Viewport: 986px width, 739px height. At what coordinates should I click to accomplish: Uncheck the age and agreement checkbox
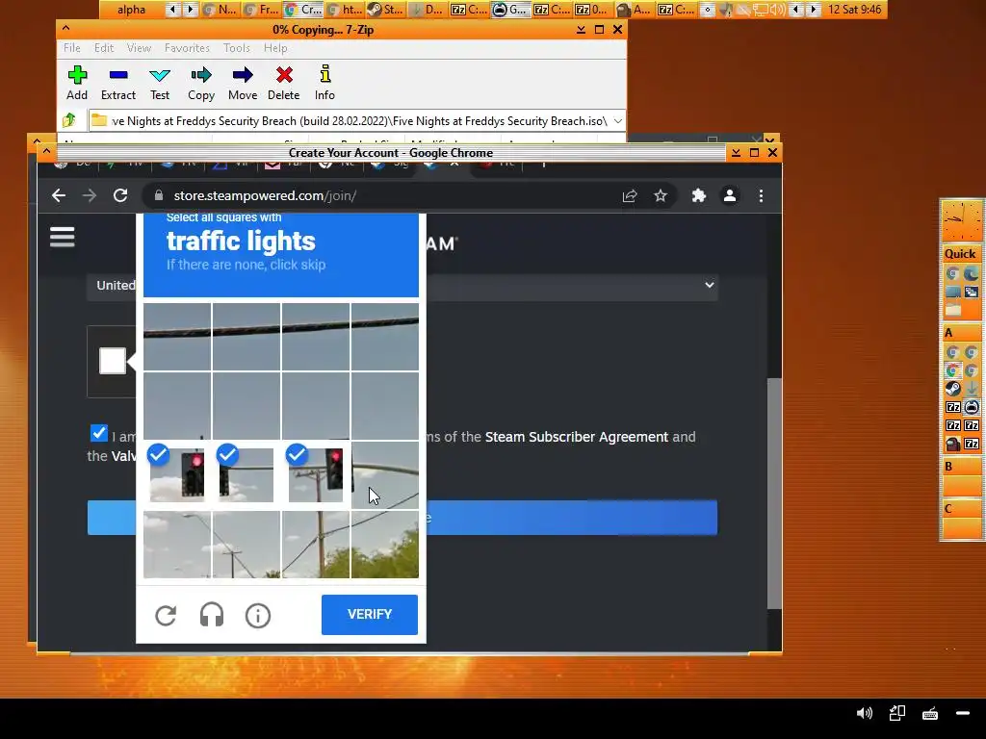(99, 433)
